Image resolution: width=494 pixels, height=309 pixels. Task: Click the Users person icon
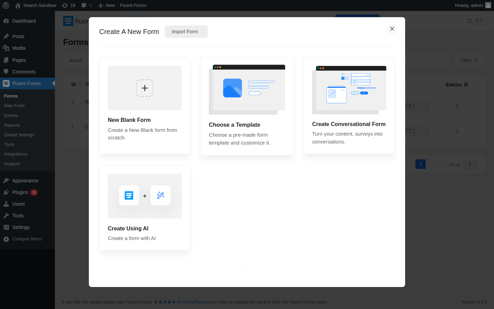[x=6, y=204]
